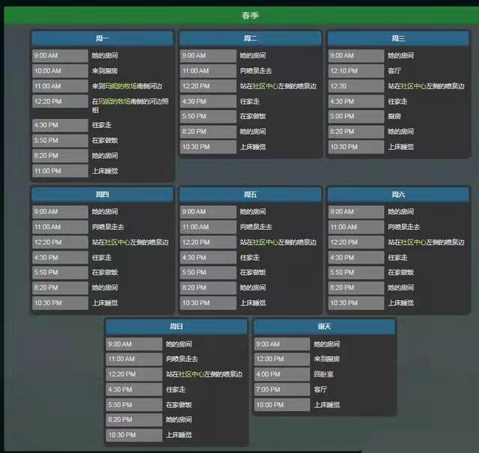Click the 11:00 AM time cell under 周六
Screen dimensions: 479x453
(356, 227)
